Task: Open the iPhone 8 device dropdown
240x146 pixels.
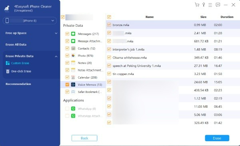Action: click(30, 21)
